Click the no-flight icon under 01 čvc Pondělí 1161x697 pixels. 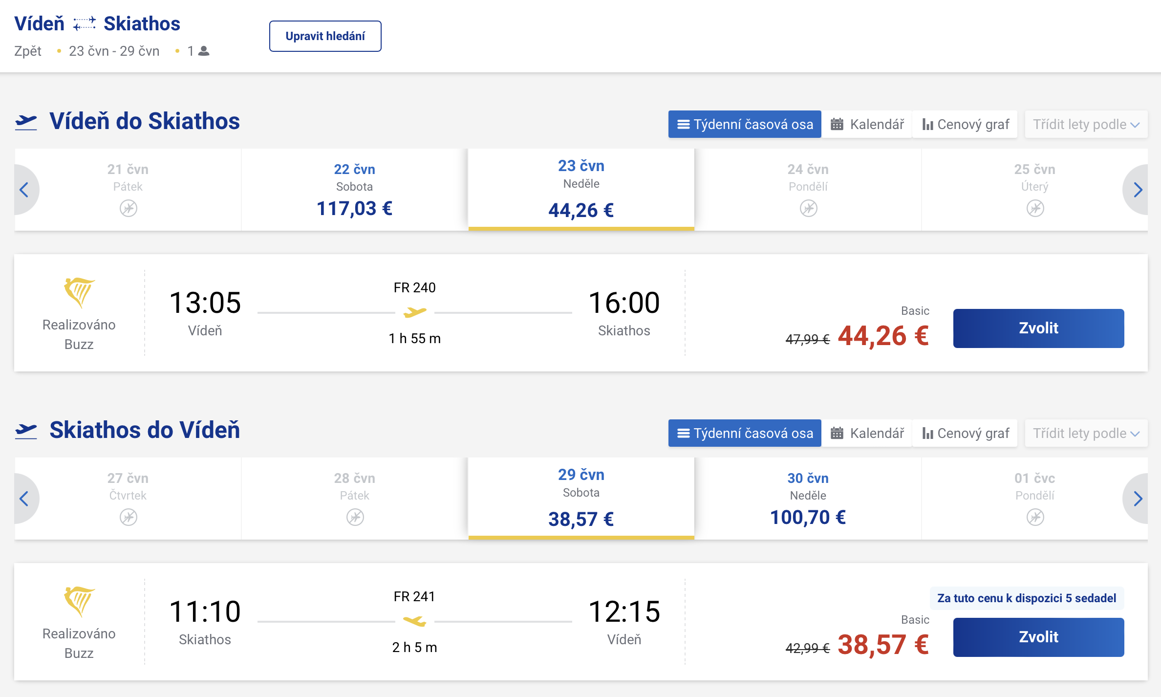tap(1034, 517)
